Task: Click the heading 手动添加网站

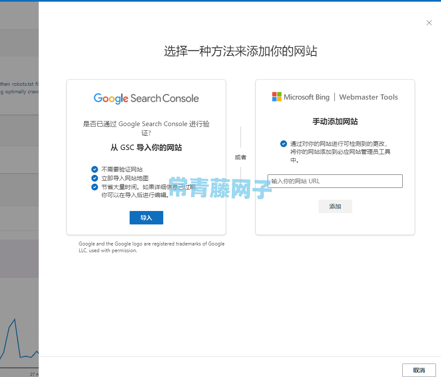Action: point(335,121)
